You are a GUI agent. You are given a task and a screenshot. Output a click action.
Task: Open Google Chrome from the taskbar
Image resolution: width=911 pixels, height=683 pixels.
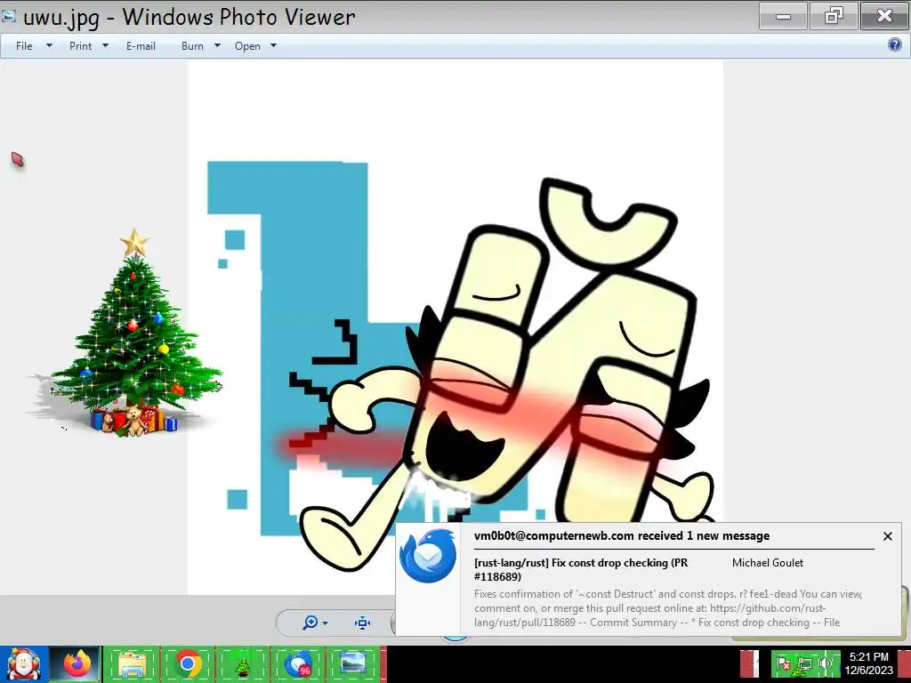pyautogui.click(x=188, y=663)
